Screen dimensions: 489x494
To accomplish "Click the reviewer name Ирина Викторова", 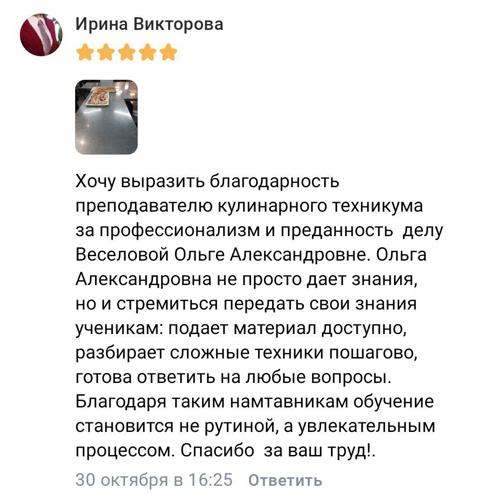I will coord(149,23).
